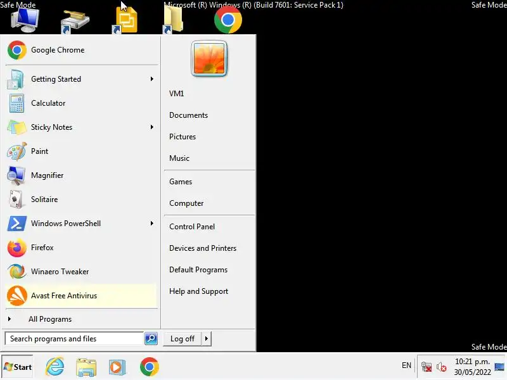507x380 pixels.
Task: Open Games from Start menu
Action: (x=181, y=182)
